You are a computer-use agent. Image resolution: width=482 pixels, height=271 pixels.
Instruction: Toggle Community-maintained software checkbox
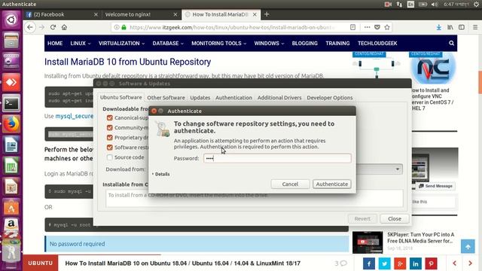tap(109, 127)
